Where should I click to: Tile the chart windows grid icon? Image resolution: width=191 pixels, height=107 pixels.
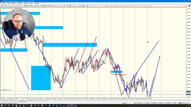(x=70, y=6)
